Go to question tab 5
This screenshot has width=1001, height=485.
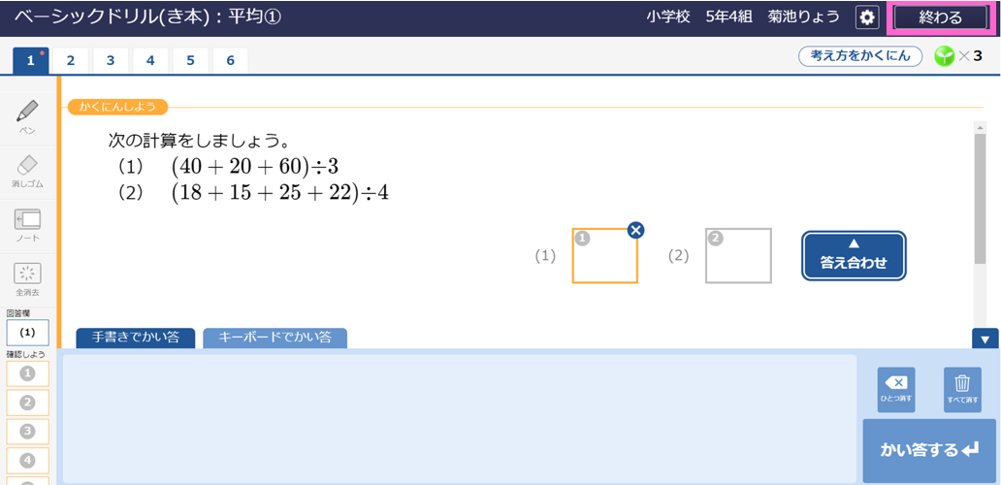point(190,60)
